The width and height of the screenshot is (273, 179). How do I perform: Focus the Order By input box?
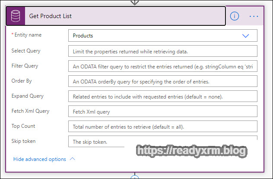[162, 81]
